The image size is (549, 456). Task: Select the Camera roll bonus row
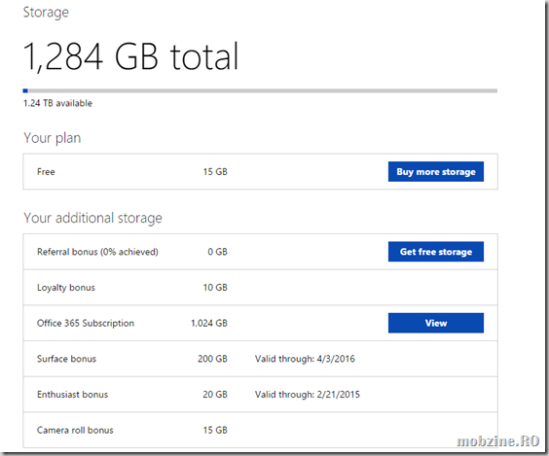(260, 430)
